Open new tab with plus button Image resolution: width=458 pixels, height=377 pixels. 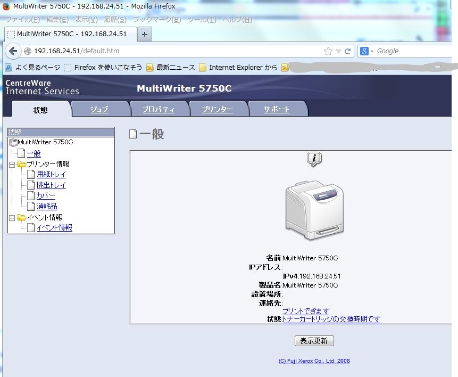[x=145, y=34]
